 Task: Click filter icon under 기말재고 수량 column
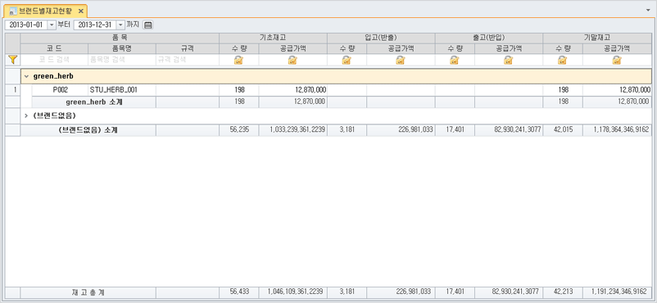[x=563, y=60]
